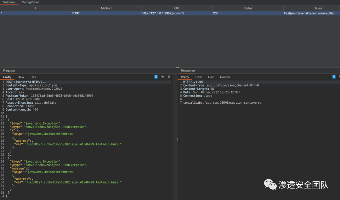The height and width of the screenshot is (200, 340).
Task: Toggle word wrap icon in Response panel
Action: (x=334, y=77)
